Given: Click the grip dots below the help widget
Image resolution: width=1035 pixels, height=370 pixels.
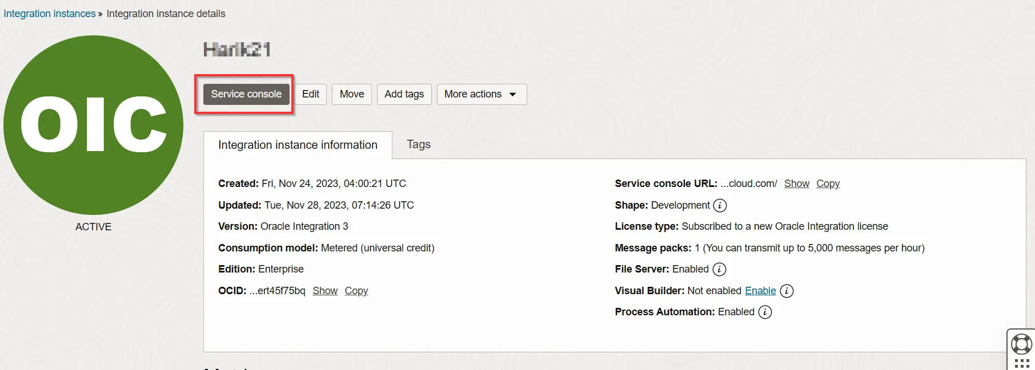Looking at the screenshot, I should (1021, 363).
